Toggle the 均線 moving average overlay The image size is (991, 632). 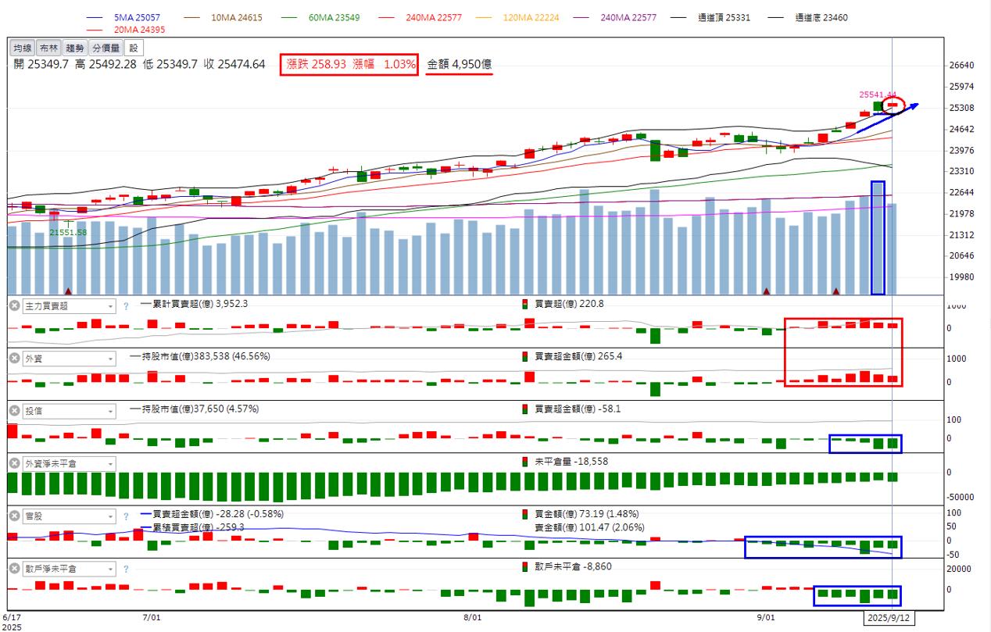pyautogui.click(x=23, y=48)
